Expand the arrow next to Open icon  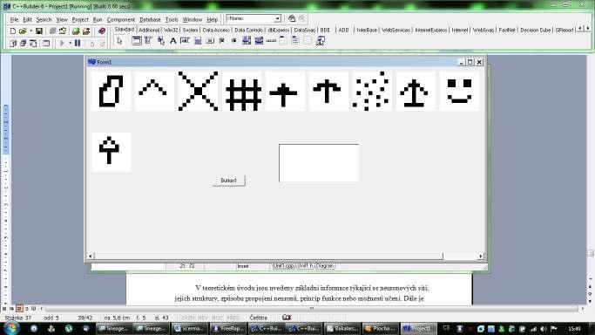point(30,31)
